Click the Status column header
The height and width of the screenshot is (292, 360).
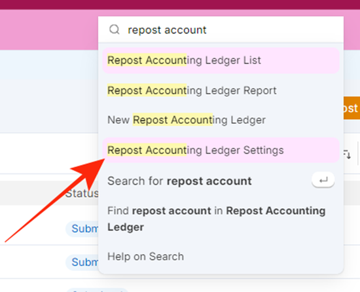coord(82,193)
